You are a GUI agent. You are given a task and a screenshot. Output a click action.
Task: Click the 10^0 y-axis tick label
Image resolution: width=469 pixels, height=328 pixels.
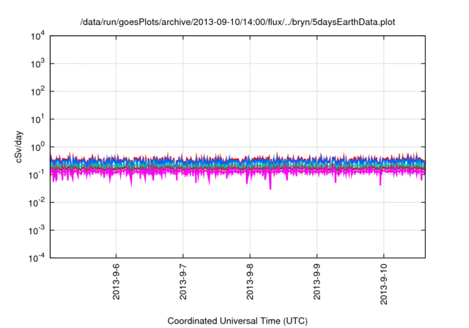click(x=37, y=147)
